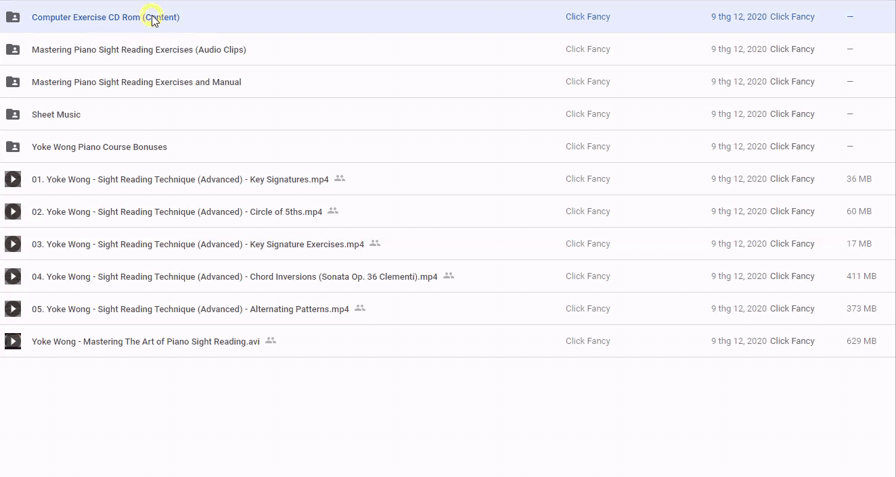Image resolution: width=896 pixels, height=477 pixels.
Task: Click video icon for 02. Circle of 5ths.mp4
Action: [13, 211]
